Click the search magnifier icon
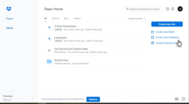Image resolution: width=189 pixels, height=104 pixels. click(x=127, y=9)
